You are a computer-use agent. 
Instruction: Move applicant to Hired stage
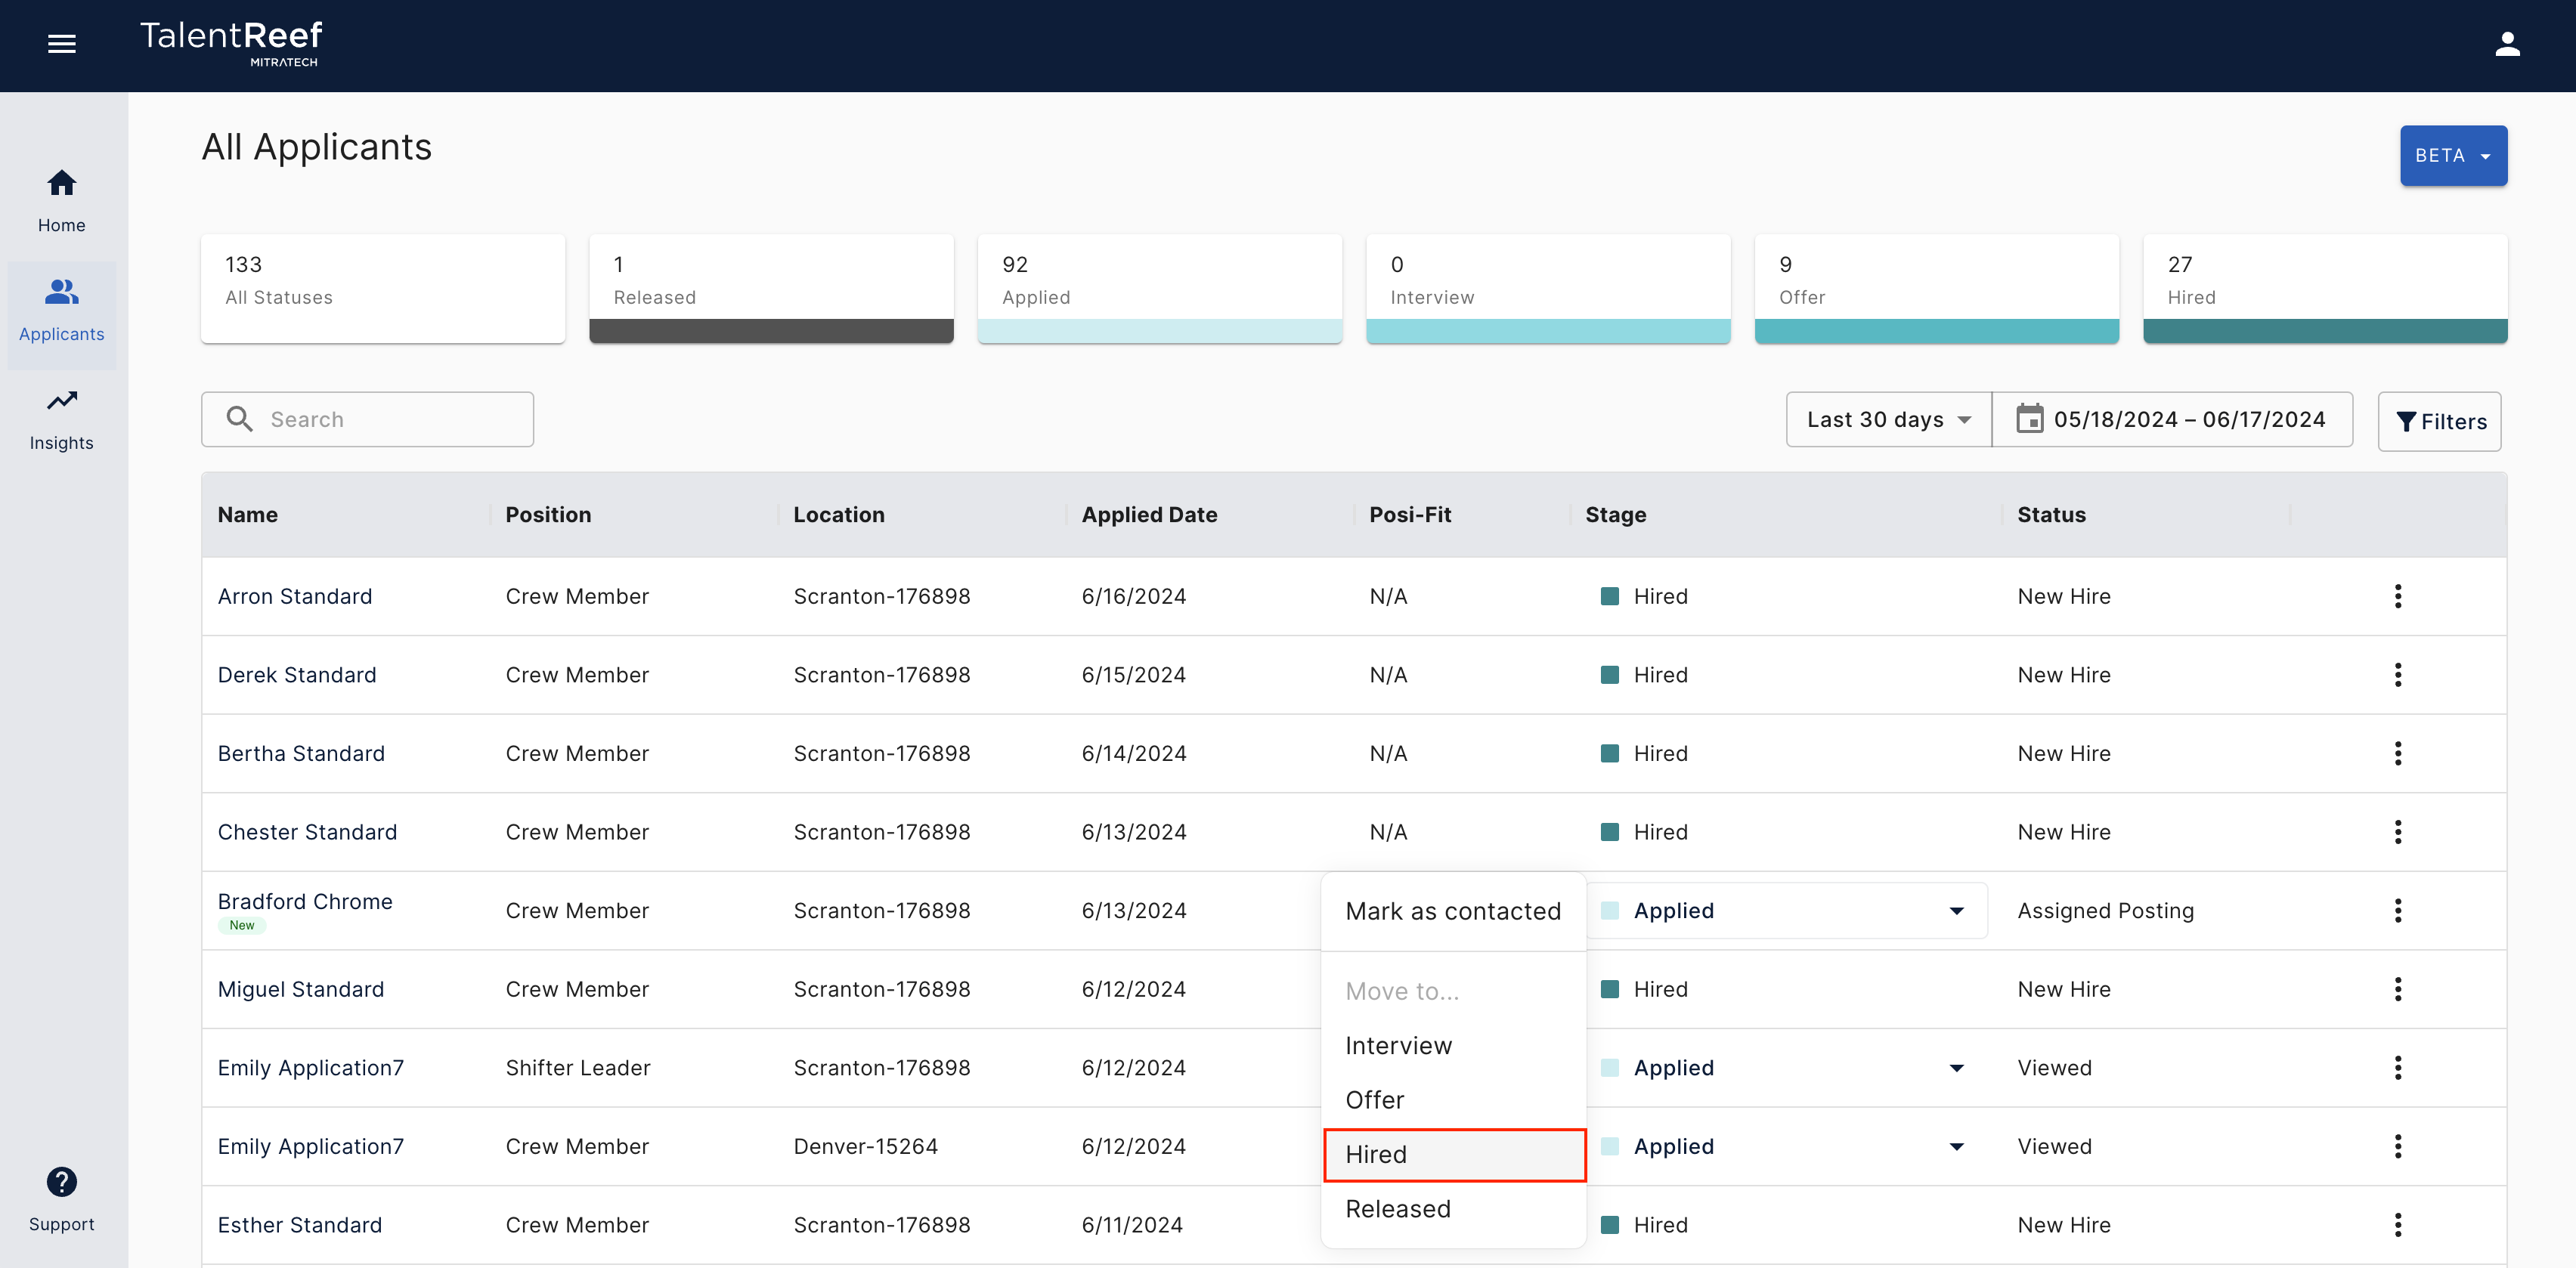(x=1454, y=1155)
